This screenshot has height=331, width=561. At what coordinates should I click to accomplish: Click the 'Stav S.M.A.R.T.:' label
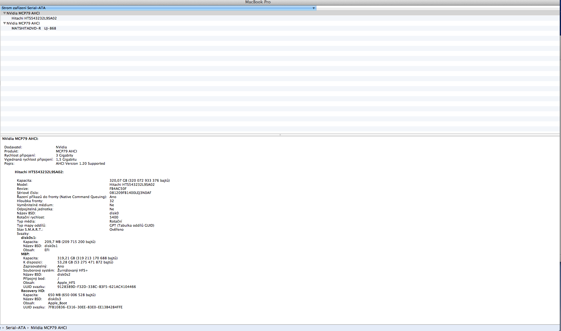pyautogui.click(x=30, y=229)
